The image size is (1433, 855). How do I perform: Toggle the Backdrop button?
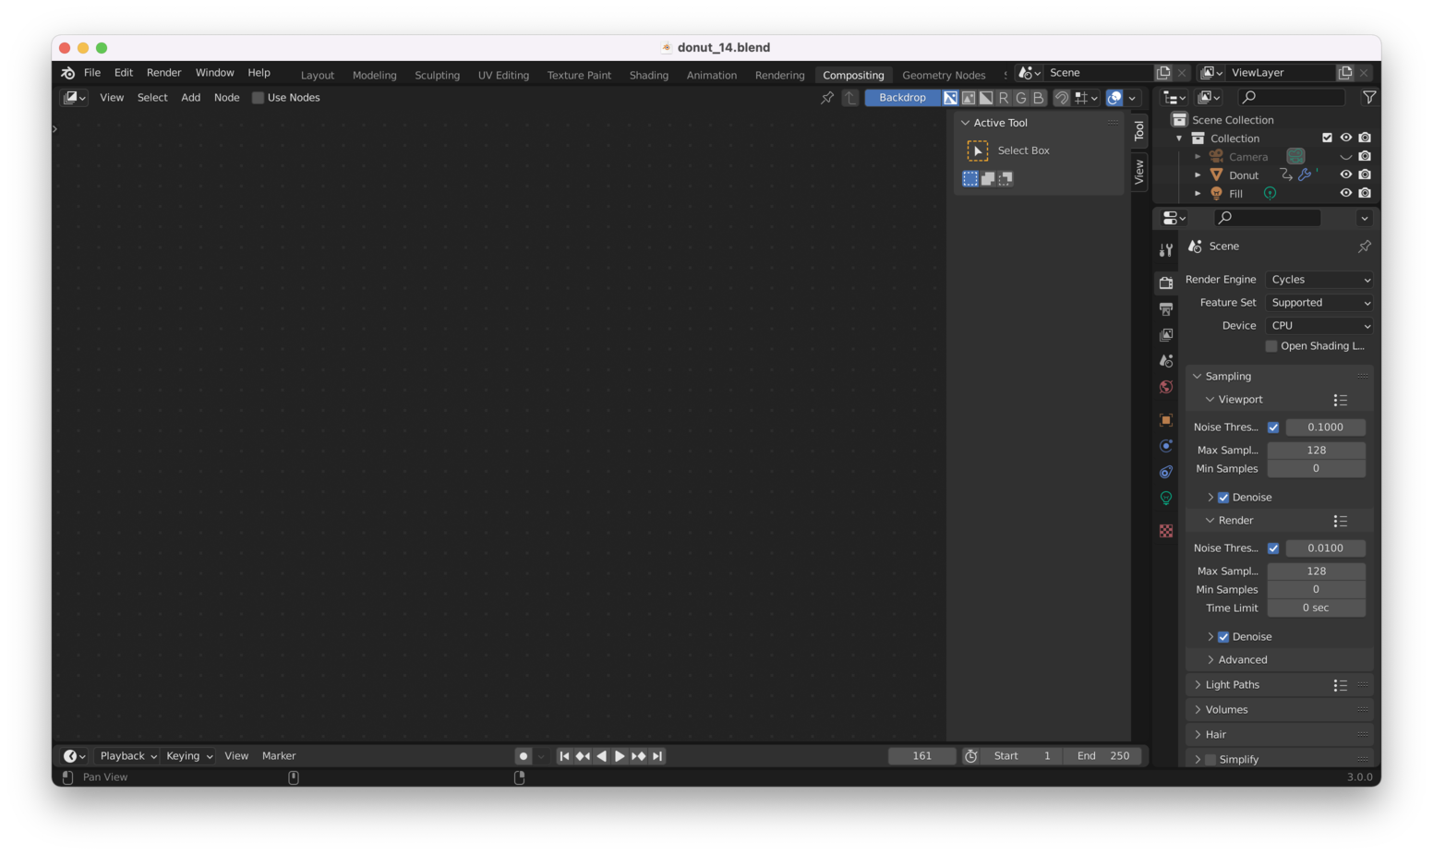pyautogui.click(x=901, y=98)
